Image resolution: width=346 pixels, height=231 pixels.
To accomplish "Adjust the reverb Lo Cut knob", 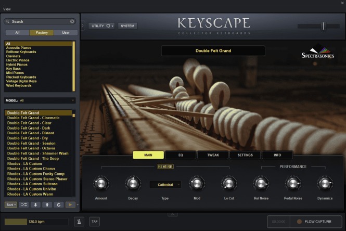I will click(x=229, y=183).
